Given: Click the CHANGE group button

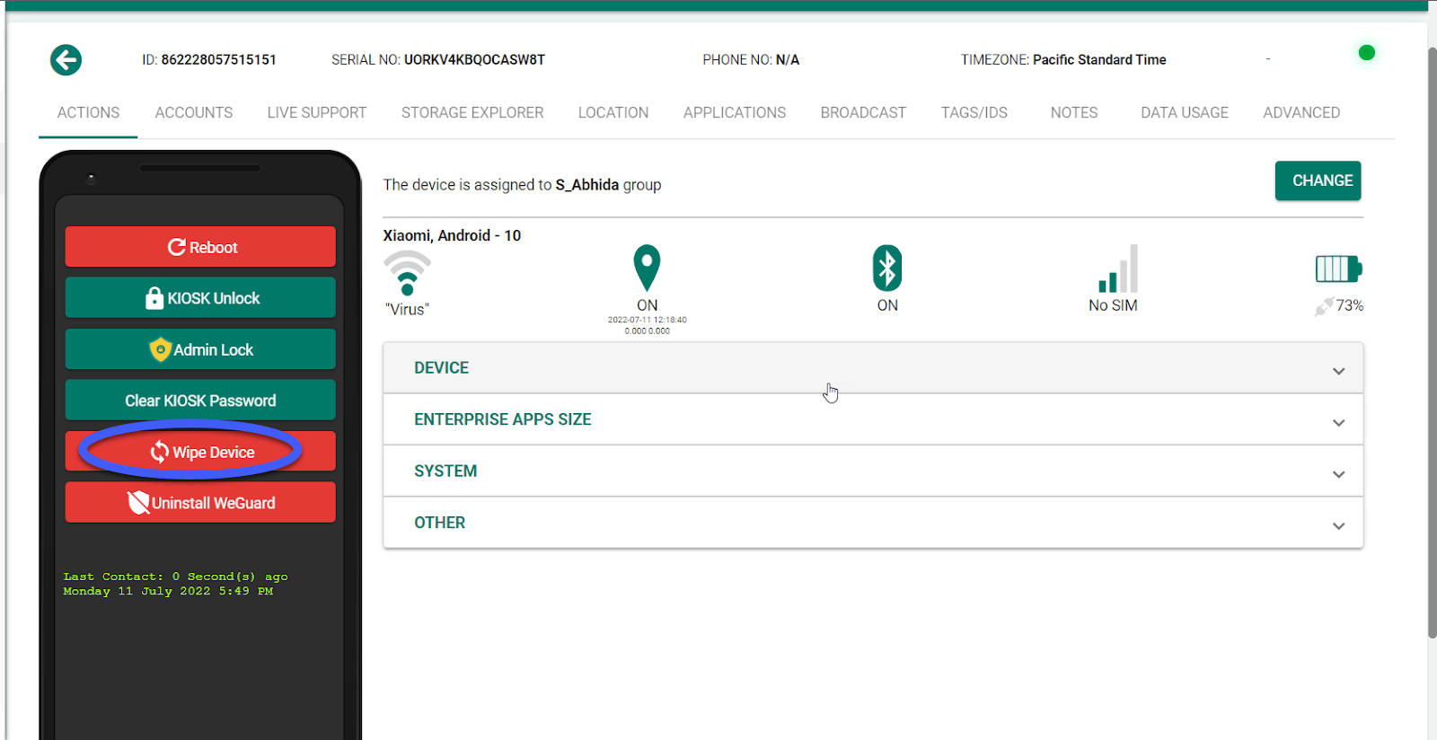Looking at the screenshot, I should pos(1318,181).
